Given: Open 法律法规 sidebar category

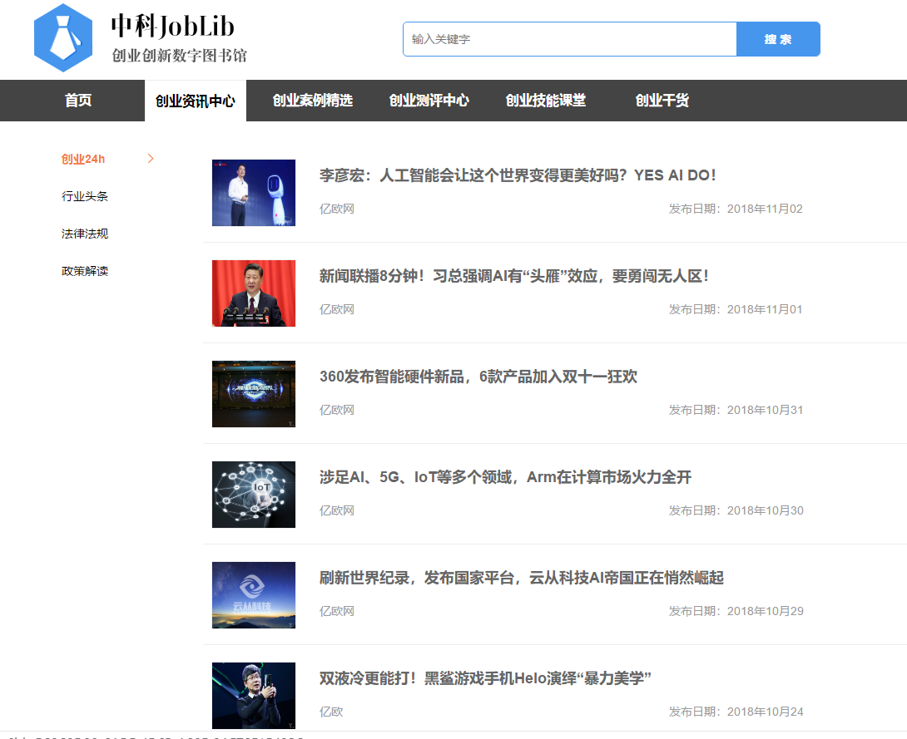Looking at the screenshot, I should pyautogui.click(x=85, y=234).
